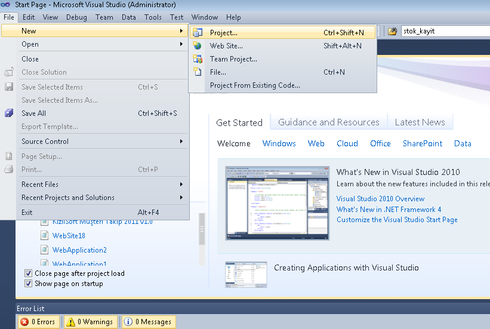
Task: Open the Edit menu
Action: click(x=29, y=17)
